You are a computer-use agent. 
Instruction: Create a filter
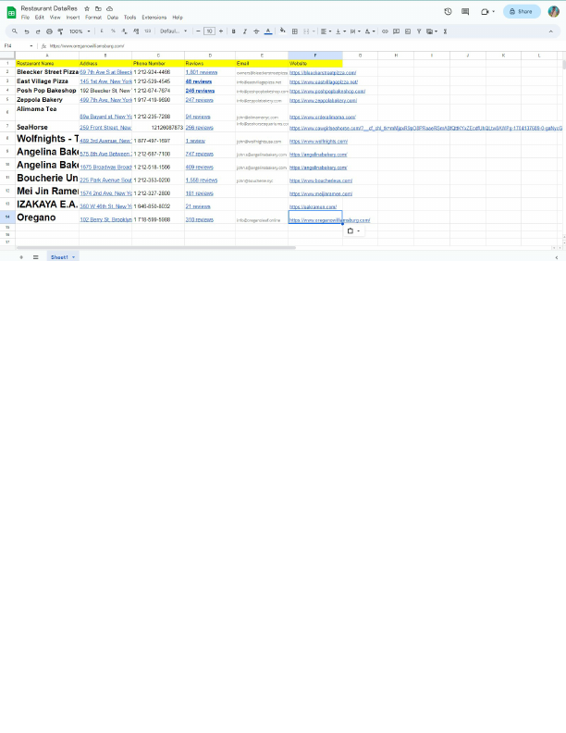tap(419, 31)
